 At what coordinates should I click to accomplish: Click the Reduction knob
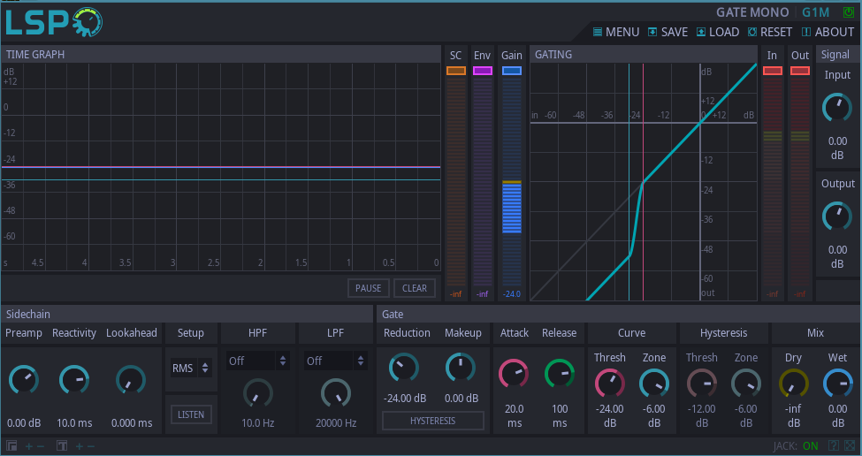(x=404, y=368)
